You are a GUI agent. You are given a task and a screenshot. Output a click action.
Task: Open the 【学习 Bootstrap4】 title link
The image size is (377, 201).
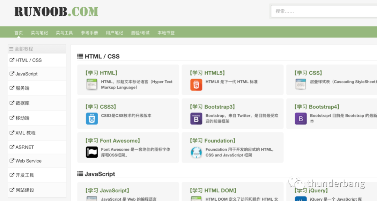pyautogui.click(x=317, y=107)
